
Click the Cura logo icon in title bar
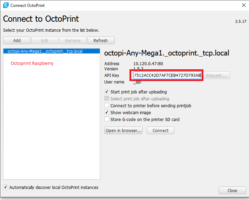pyautogui.click(x=6, y=5)
